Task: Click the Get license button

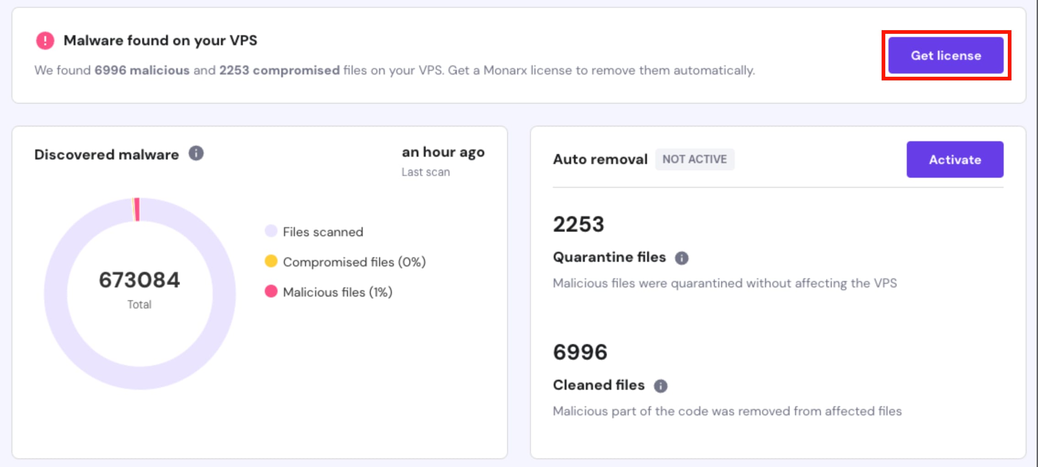Action: [946, 55]
